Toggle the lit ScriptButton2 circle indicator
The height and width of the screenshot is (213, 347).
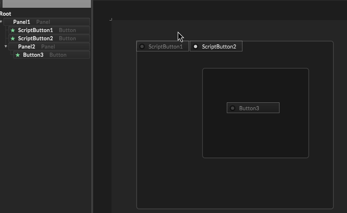(x=196, y=46)
